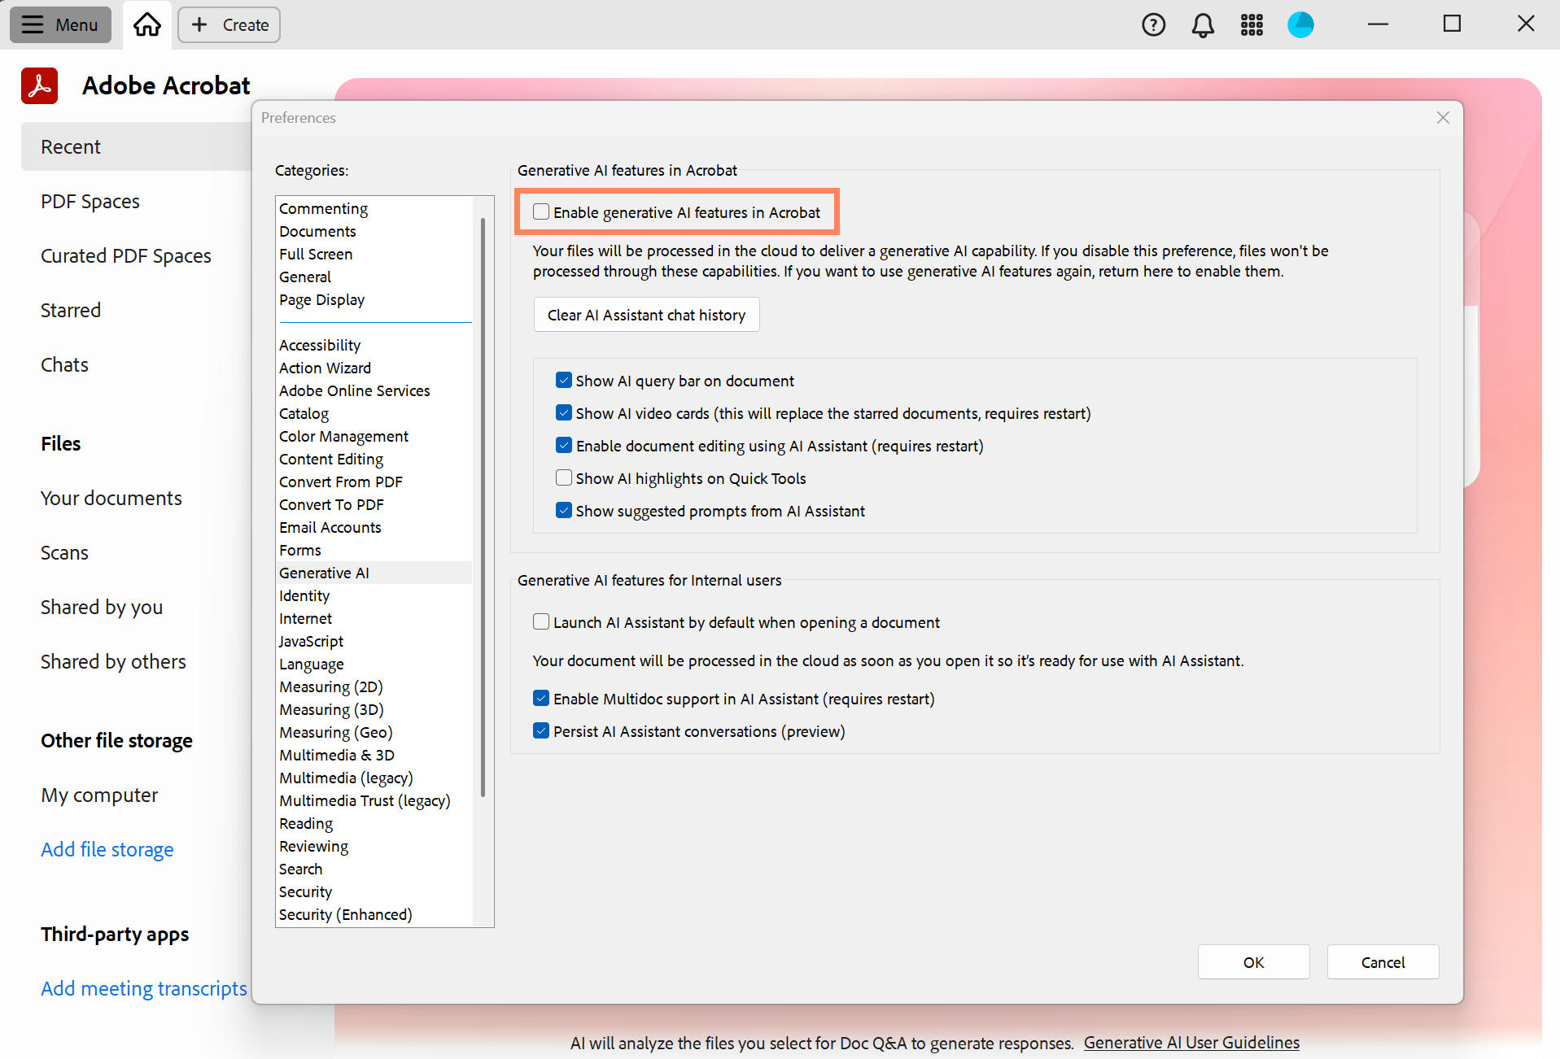
Task: Open Shared by others in sidebar
Action: (x=113, y=661)
